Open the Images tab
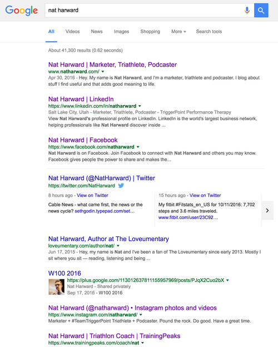This screenshot has width=278, height=347. (121, 32)
